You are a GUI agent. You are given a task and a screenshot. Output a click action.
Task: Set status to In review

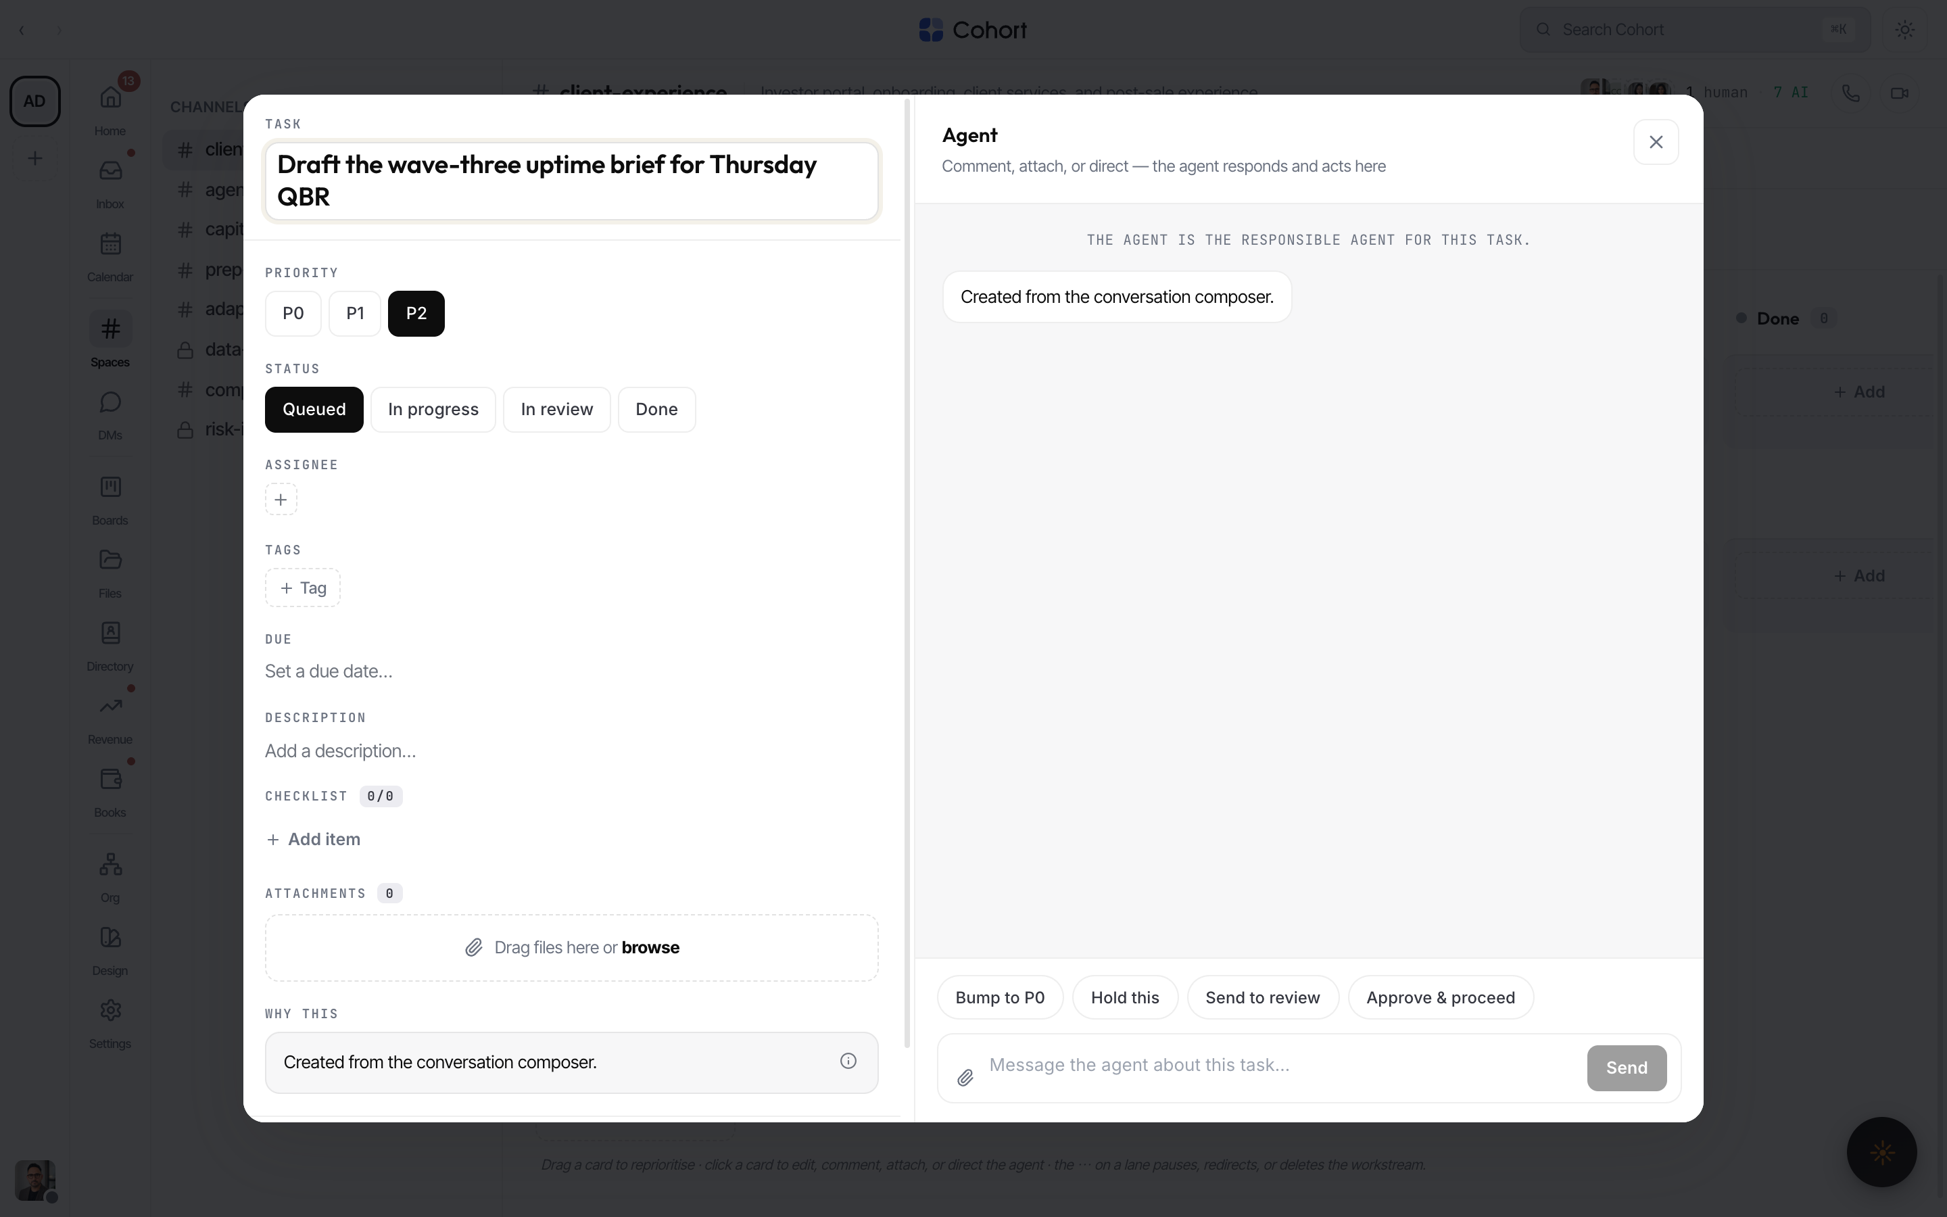[x=557, y=410]
